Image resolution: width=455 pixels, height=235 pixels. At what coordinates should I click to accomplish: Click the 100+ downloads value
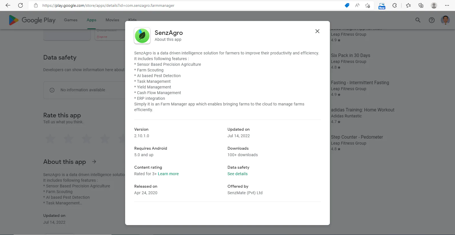[243, 155]
